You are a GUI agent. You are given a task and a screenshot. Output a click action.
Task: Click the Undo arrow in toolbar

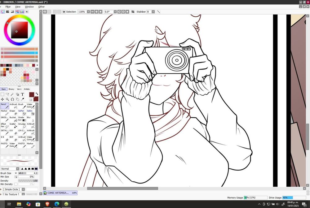(x=45, y=12)
